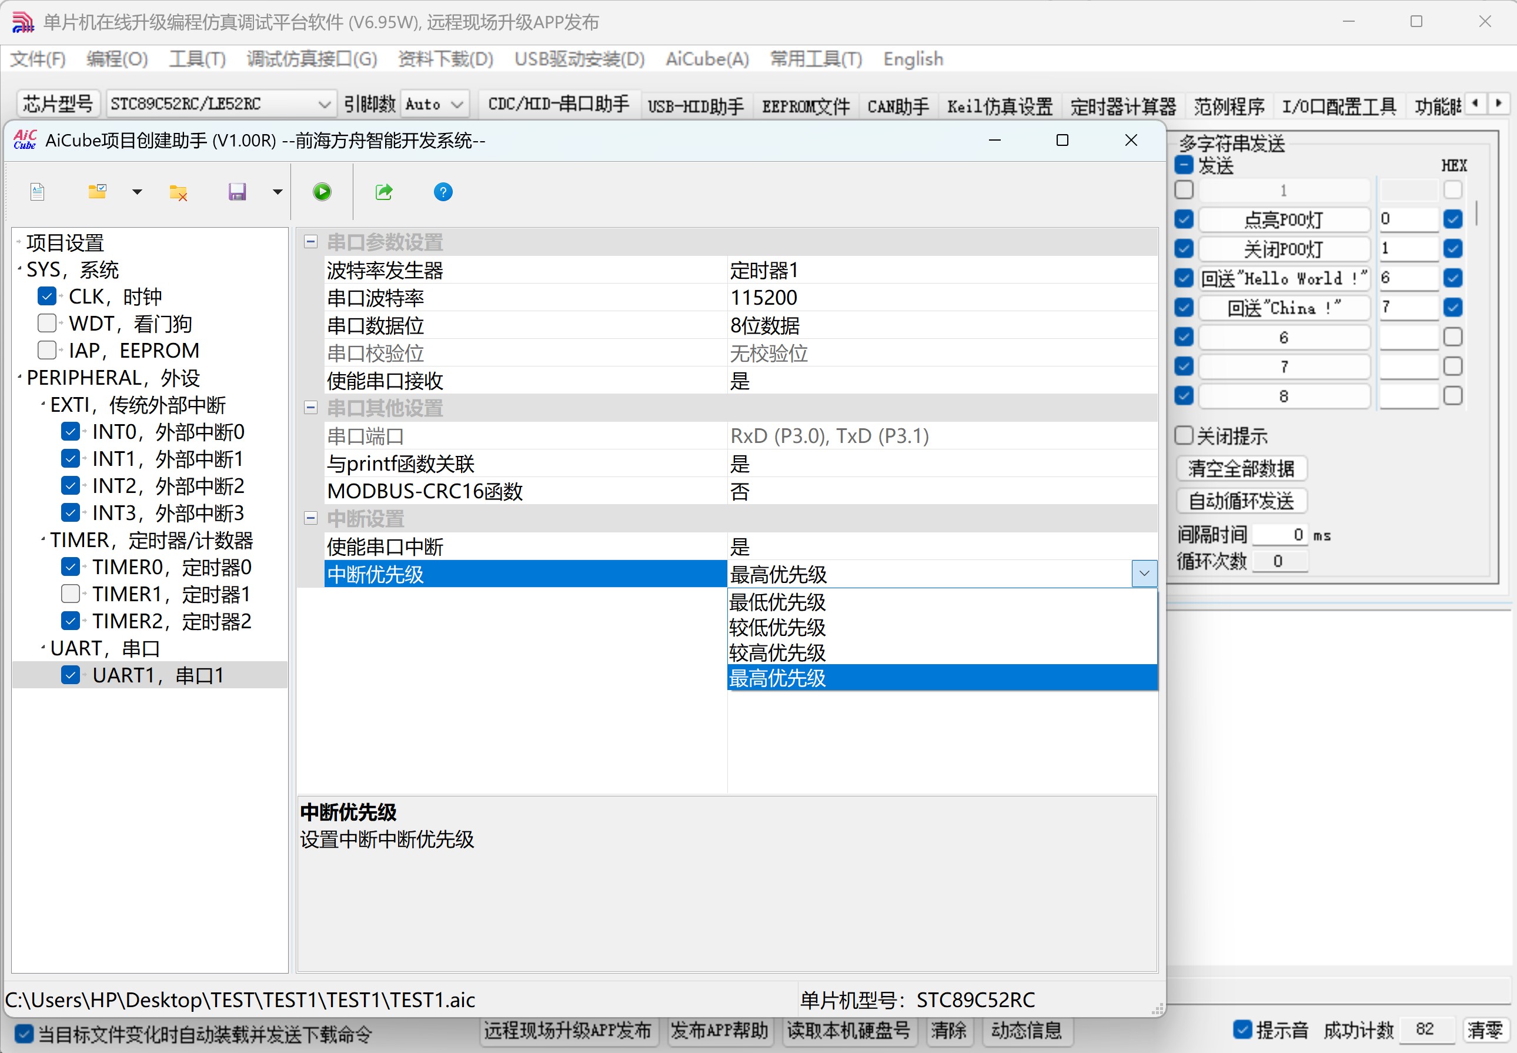
Task: Switch to Keil仿真设置 tab
Action: click(1000, 106)
